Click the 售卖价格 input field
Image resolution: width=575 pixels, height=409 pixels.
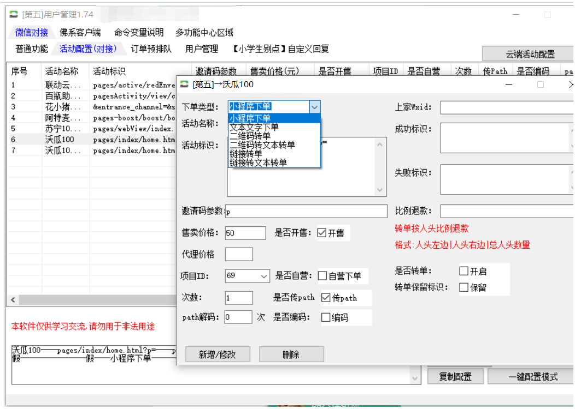tap(245, 233)
